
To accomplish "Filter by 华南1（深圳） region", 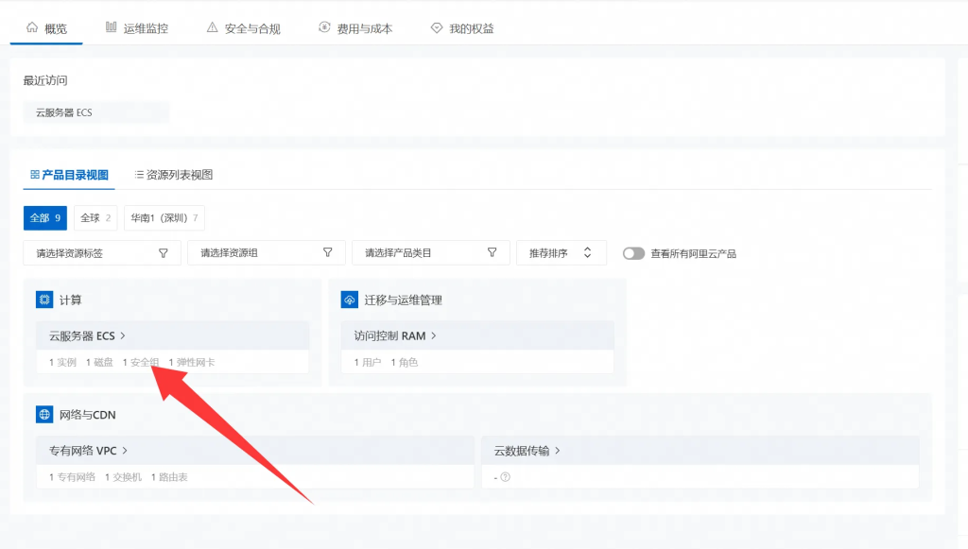I will coord(164,217).
